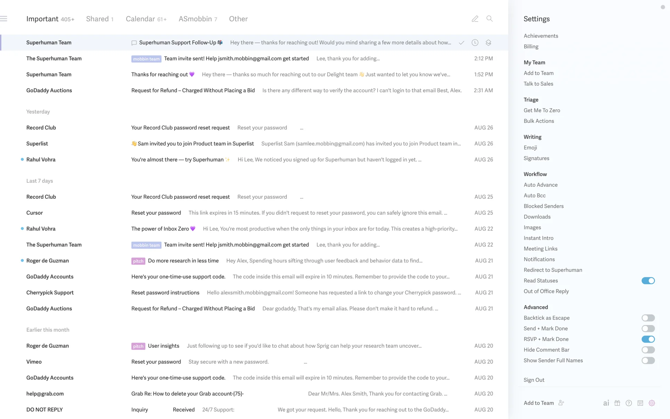This screenshot has width=670, height=419.
Task: Click the help question mark icon
Action: pos(629,403)
